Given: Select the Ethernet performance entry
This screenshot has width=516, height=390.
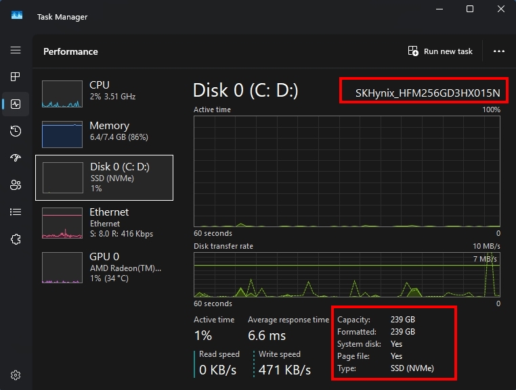Looking at the screenshot, I should click(104, 223).
